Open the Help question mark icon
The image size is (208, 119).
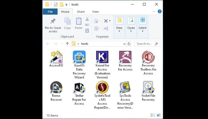point(160,12)
